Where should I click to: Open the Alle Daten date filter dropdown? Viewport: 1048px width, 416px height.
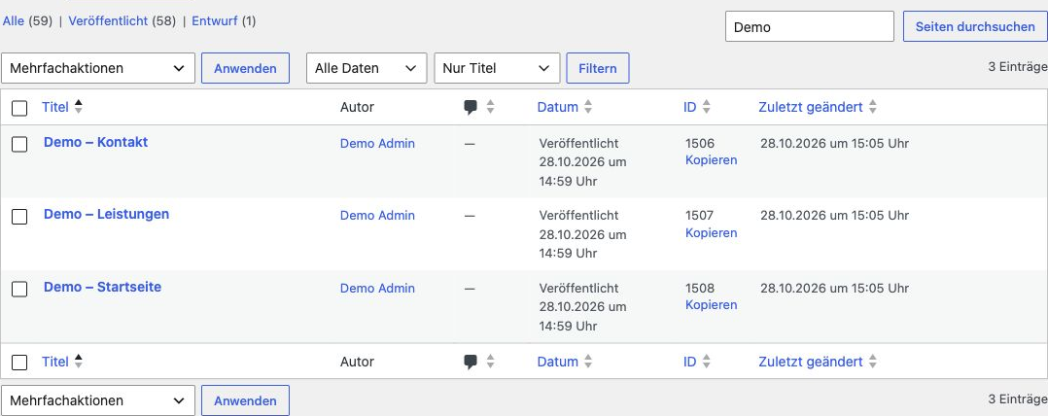click(x=367, y=68)
